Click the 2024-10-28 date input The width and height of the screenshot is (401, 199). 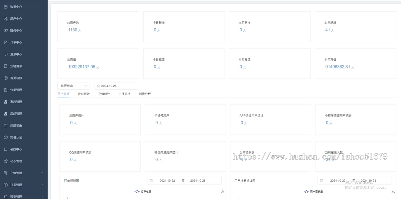pos(116,86)
